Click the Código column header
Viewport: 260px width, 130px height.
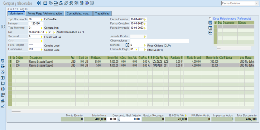point(22,58)
